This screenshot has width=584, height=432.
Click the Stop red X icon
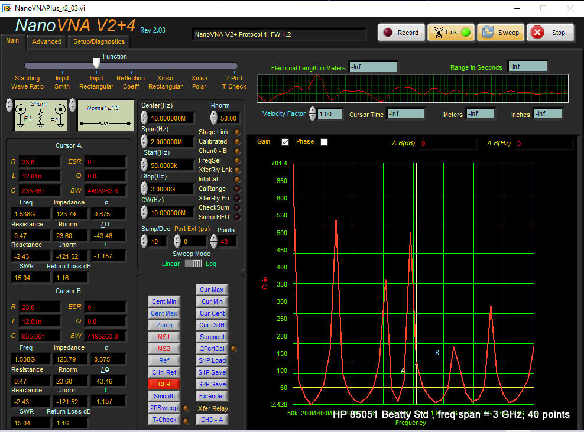pyautogui.click(x=537, y=33)
